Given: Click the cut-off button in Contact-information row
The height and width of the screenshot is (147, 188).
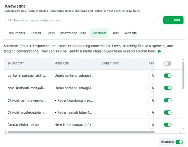Looking at the screenshot, I should [151, 125].
